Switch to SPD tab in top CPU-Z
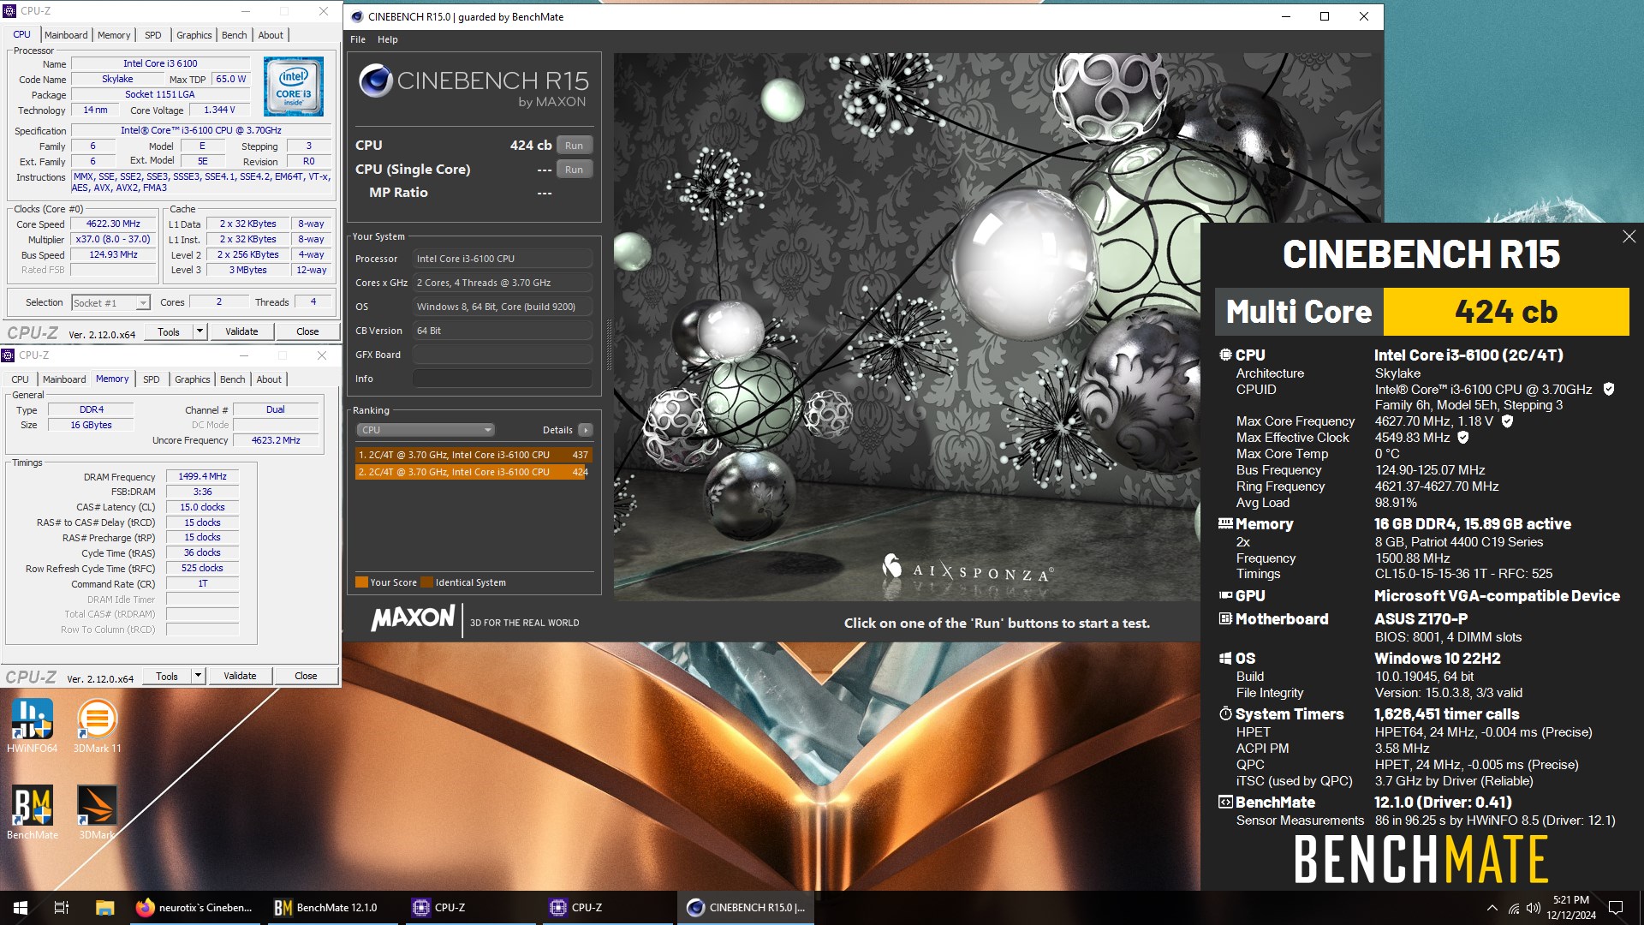Image resolution: width=1644 pixels, height=925 pixels. pos(152,35)
